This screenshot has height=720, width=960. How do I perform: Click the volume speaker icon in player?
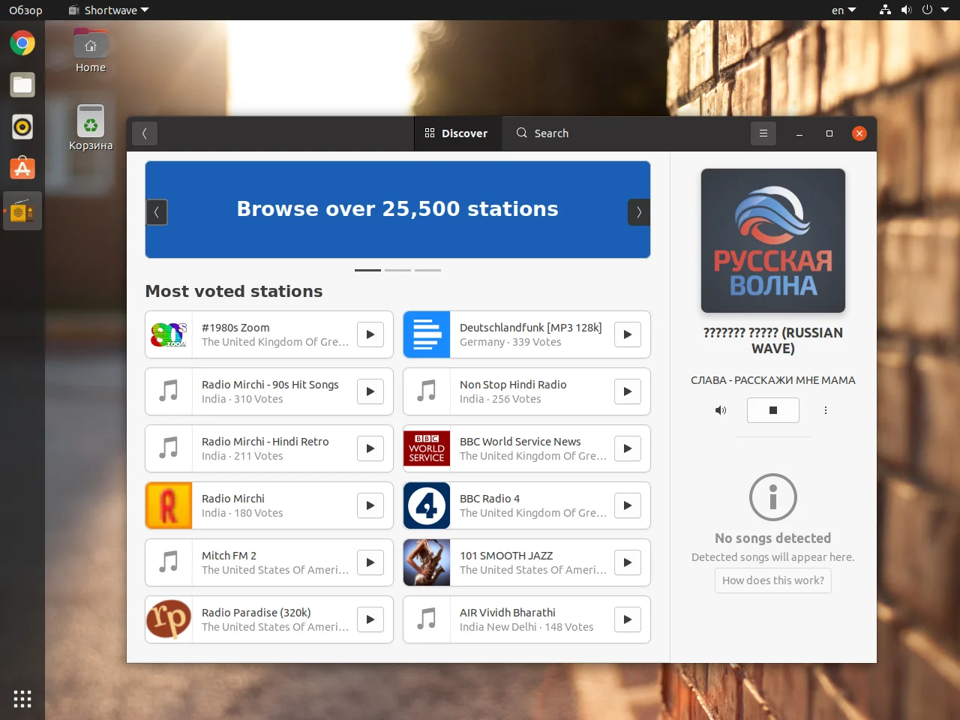pos(721,410)
